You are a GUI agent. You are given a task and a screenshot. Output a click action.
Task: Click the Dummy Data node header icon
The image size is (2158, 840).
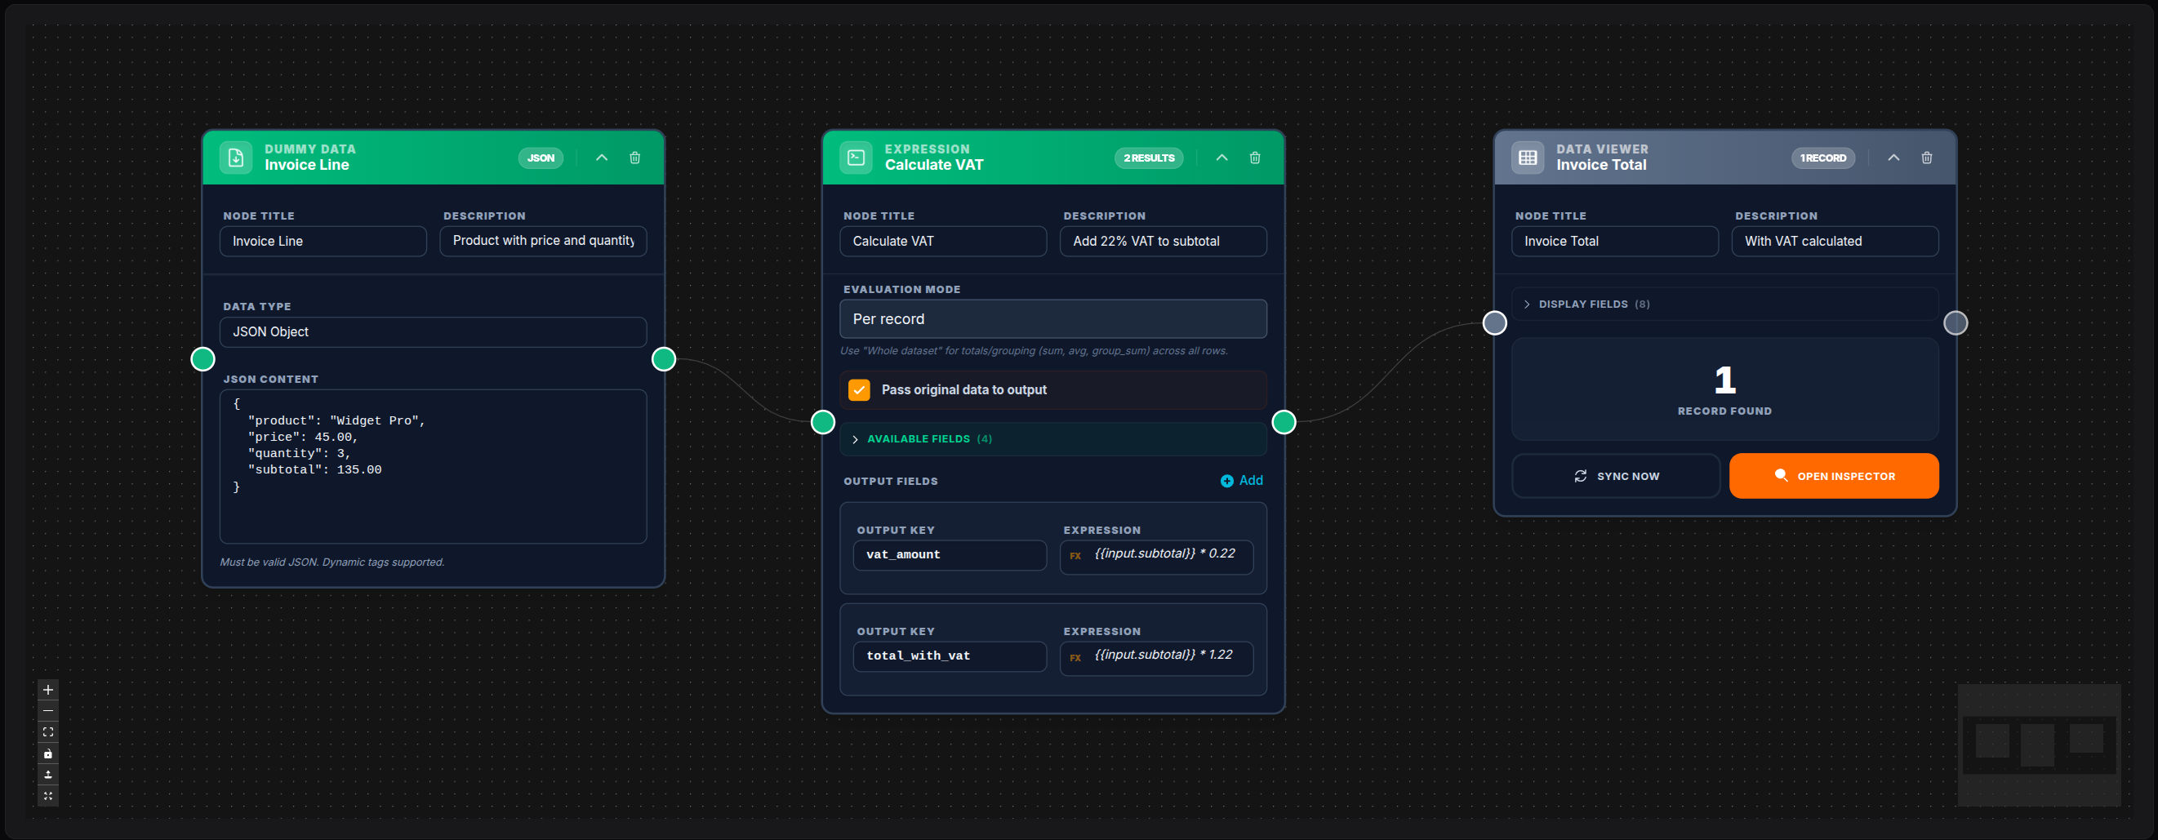pos(235,157)
